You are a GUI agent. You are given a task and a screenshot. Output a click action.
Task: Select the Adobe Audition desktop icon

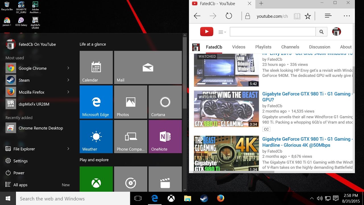[x=35, y=7]
